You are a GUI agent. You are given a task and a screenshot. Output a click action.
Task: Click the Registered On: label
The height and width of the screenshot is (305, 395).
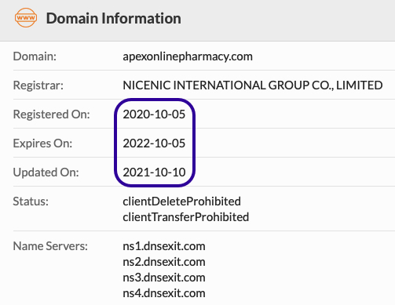coord(52,114)
